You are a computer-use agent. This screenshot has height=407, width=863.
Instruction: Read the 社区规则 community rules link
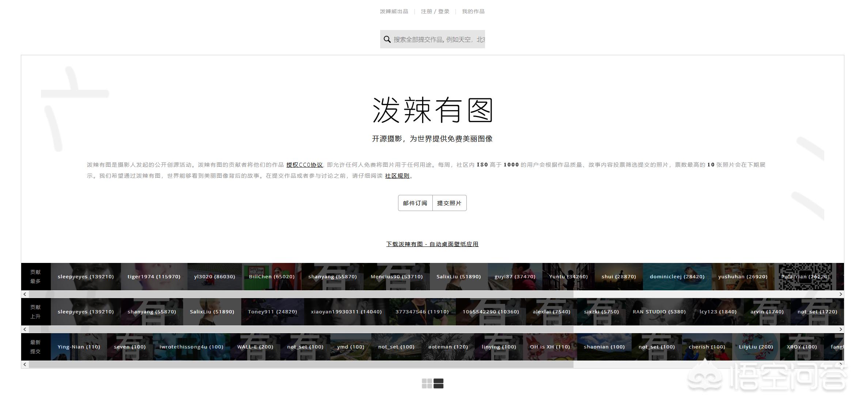coord(397,176)
